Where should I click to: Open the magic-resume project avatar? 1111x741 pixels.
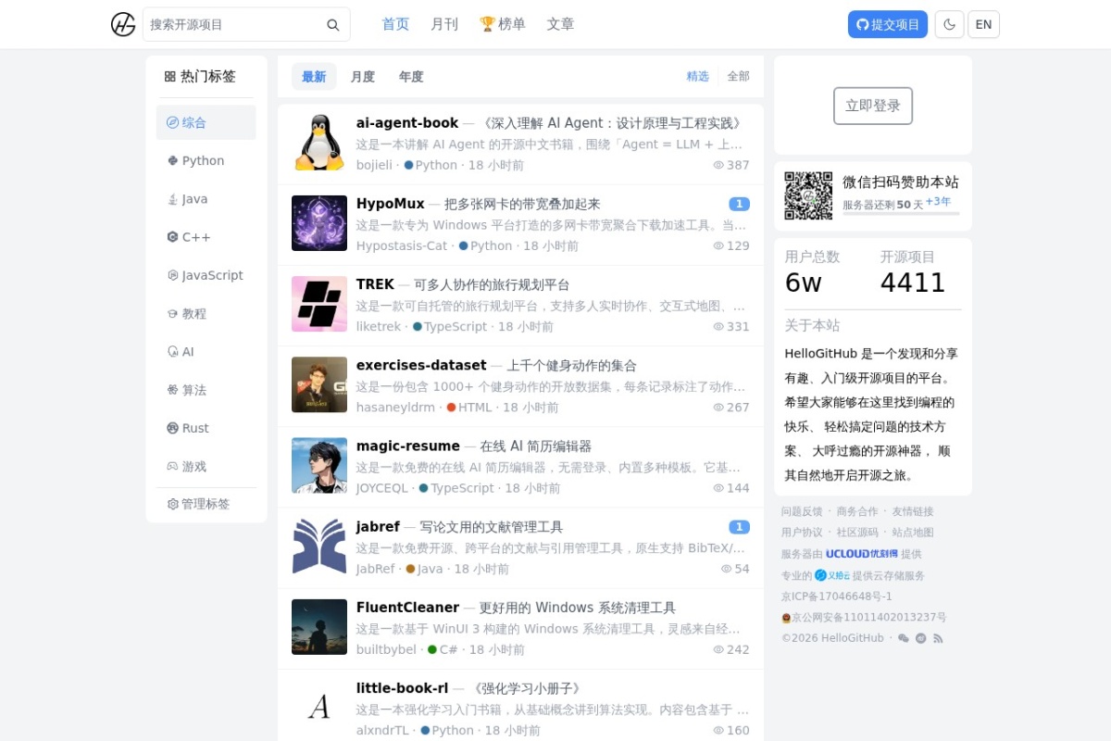(319, 465)
